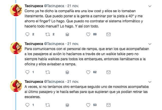Open Buffer layers icon on first tweet
The width and height of the screenshot is (162, 110).
point(67,34)
